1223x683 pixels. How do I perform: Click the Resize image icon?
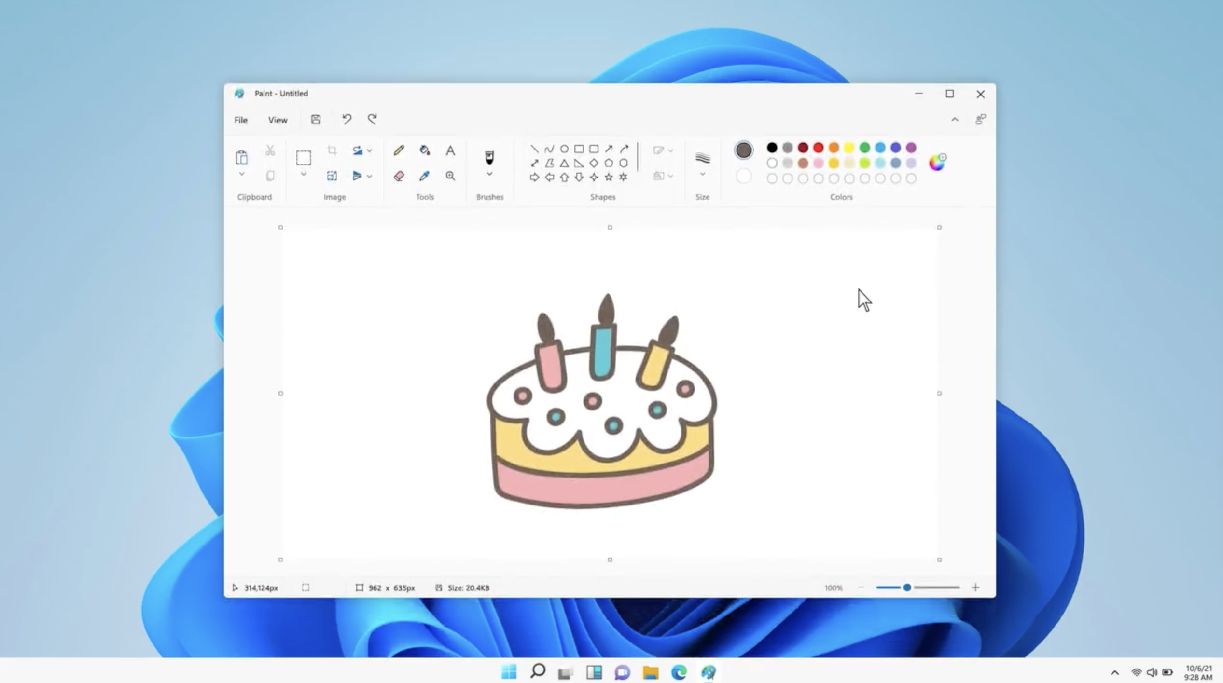332,176
